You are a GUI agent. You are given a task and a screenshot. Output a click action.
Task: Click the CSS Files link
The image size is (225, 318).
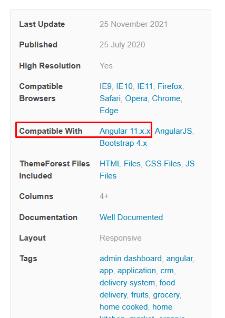point(163,164)
